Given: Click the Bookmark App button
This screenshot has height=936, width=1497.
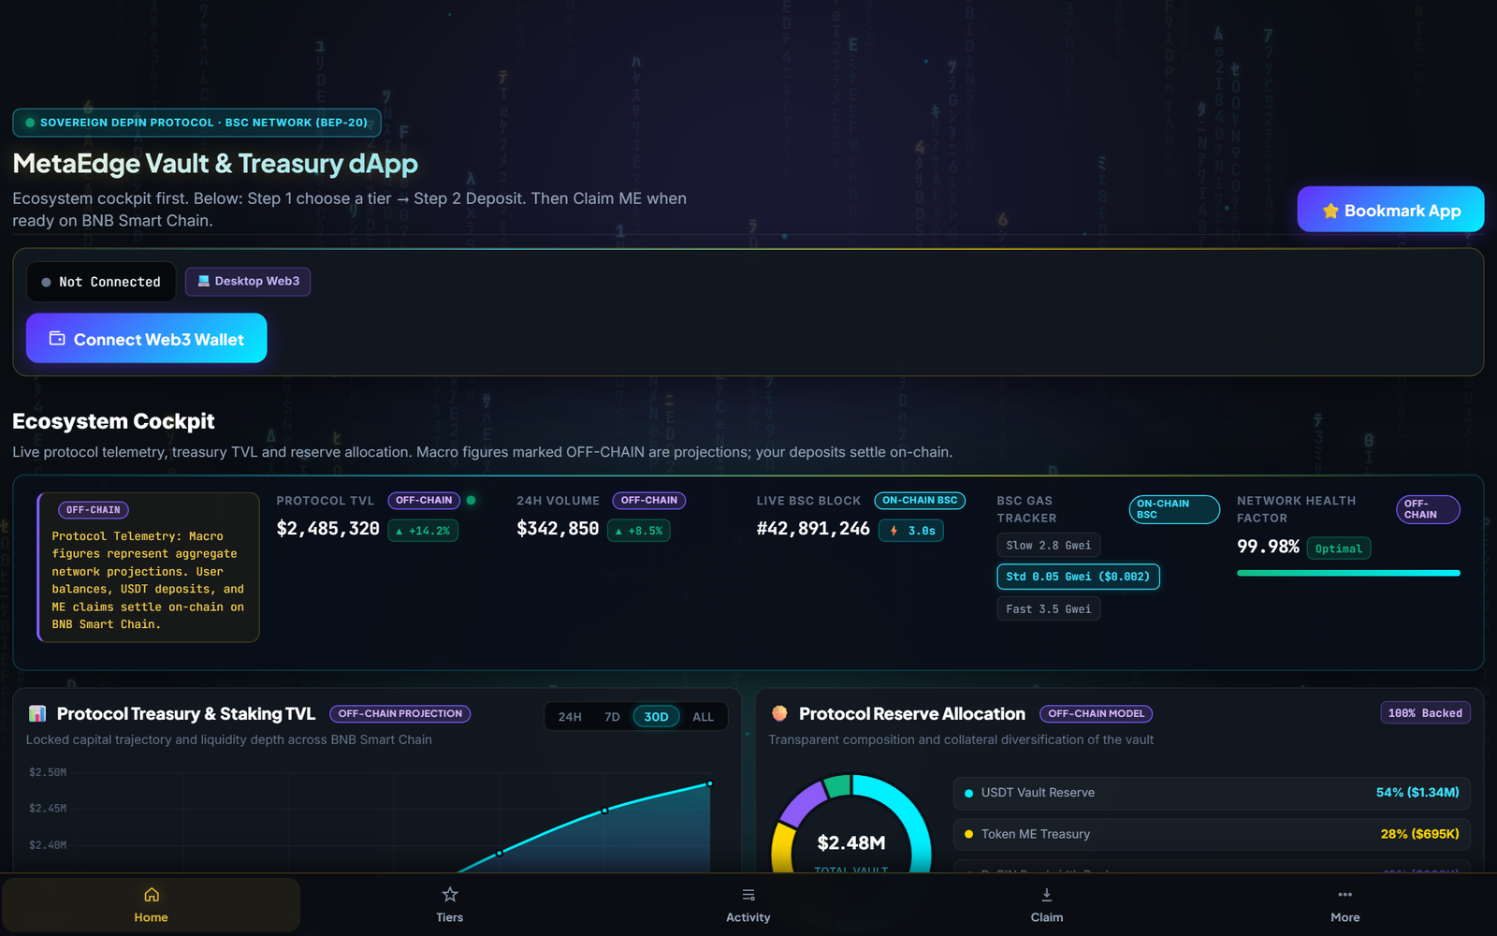Looking at the screenshot, I should 1390,210.
